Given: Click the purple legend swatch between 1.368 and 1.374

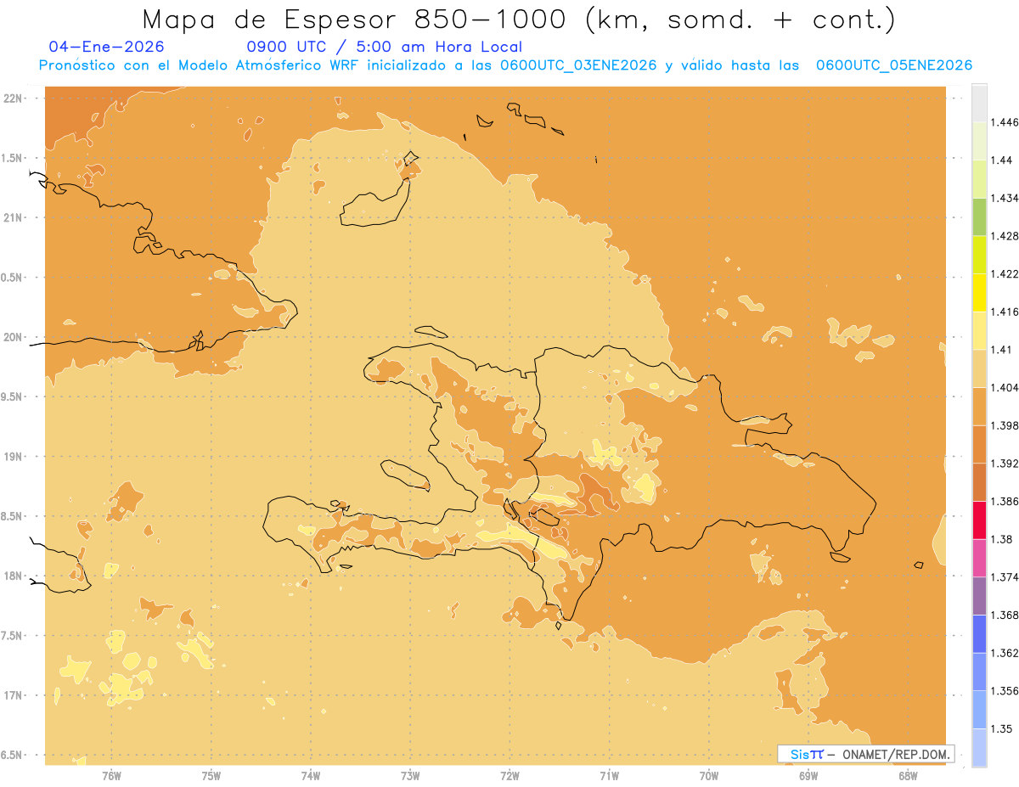Looking at the screenshot, I should [x=979, y=596].
